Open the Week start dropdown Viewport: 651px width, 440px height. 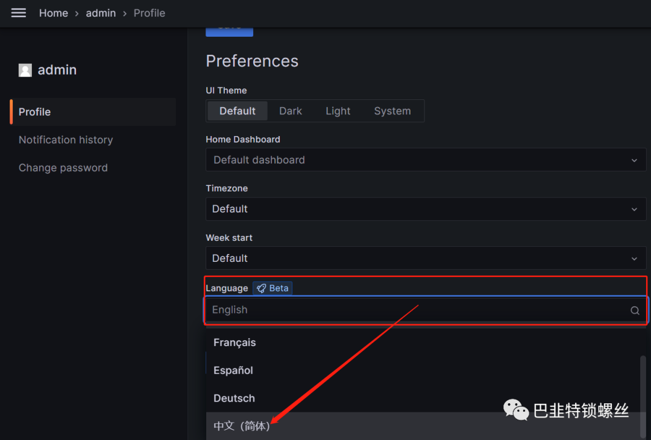[x=425, y=258]
